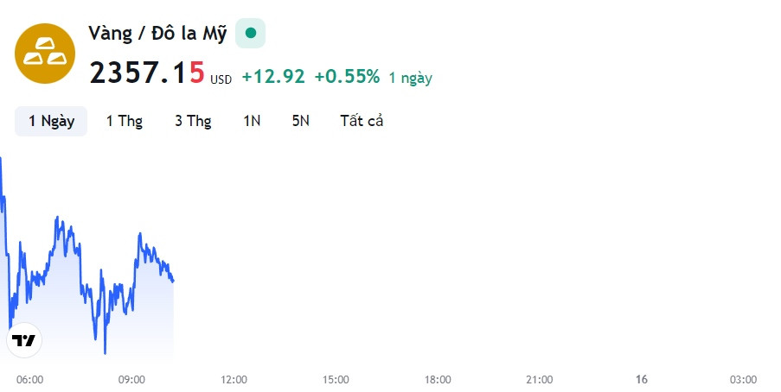The image size is (781, 392).
Task: Select the 5N five-year range tab
Action: coord(301,121)
